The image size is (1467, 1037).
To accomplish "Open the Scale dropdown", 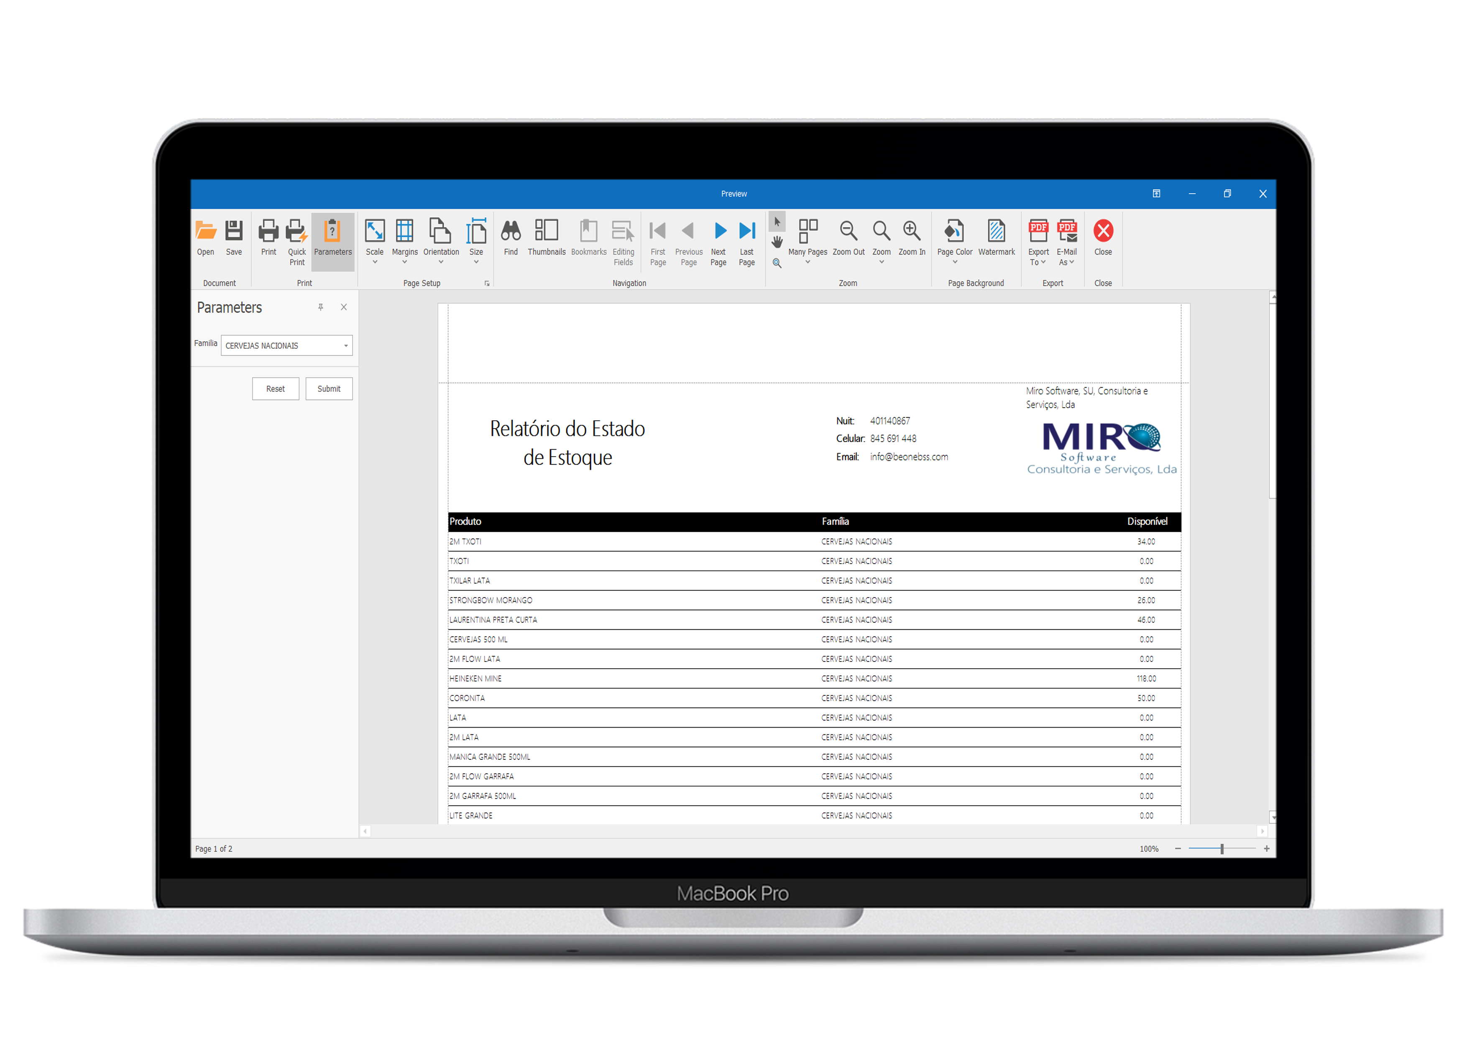I will tap(374, 242).
